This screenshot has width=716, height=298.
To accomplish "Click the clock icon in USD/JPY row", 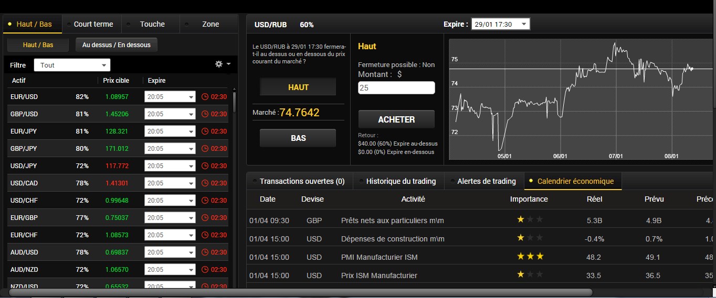I will (x=205, y=165).
